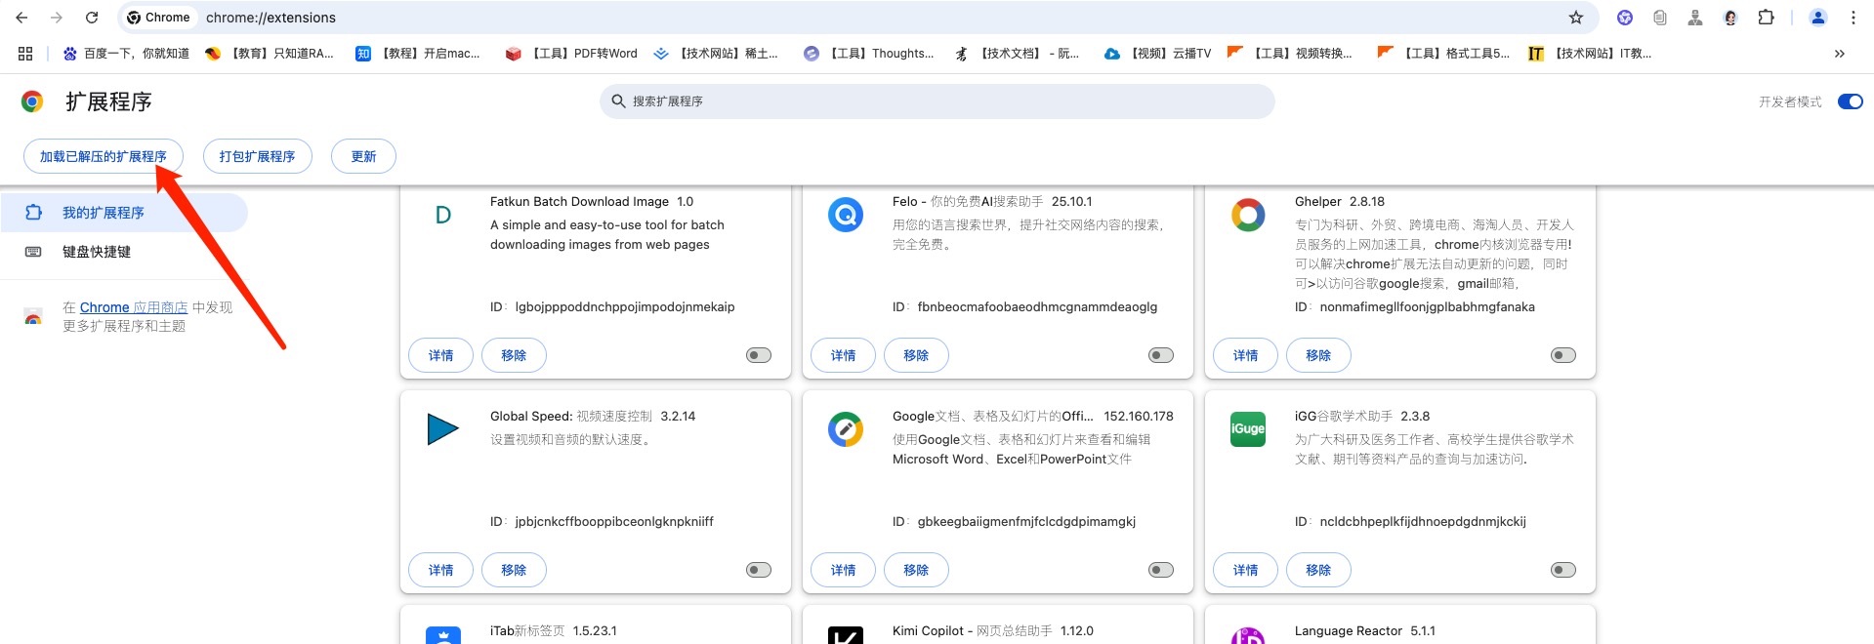Open 【技术网站】IT教 bookmark
Image resolution: width=1874 pixels, height=644 pixels.
pyautogui.click(x=1590, y=54)
